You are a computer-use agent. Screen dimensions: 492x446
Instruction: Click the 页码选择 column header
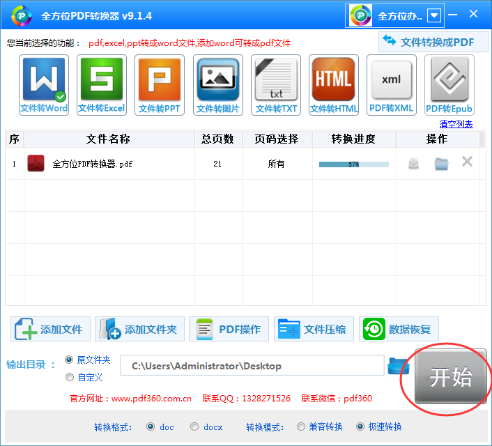pyautogui.click(x=277, y=139)
